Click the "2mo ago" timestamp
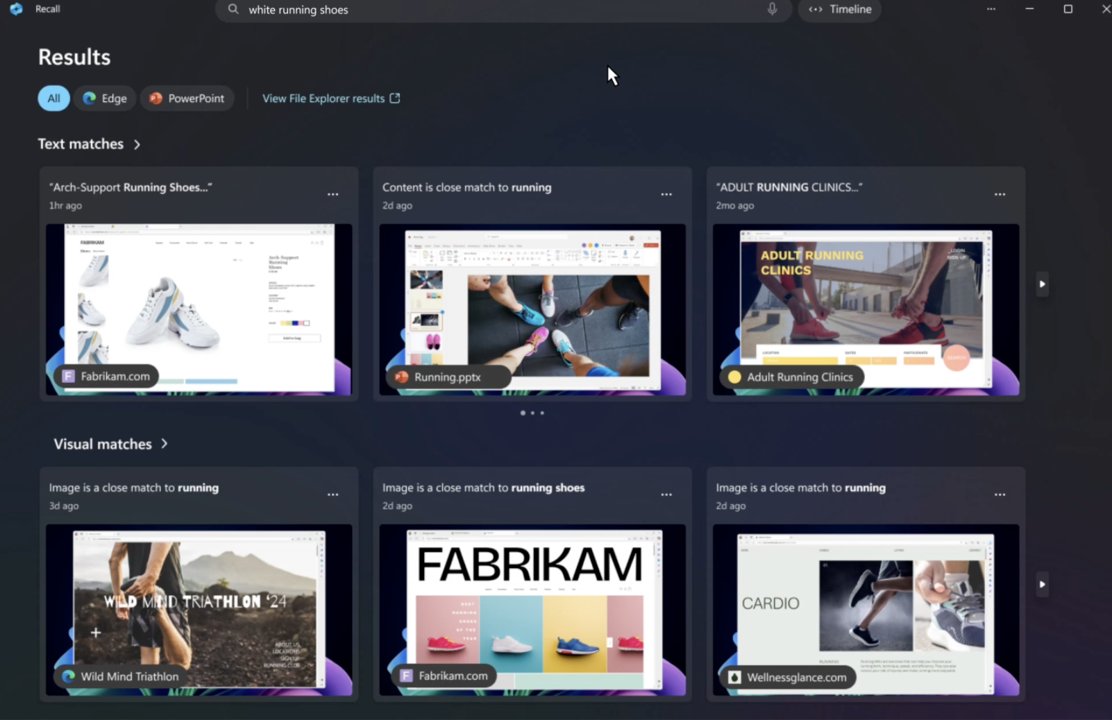 click(x=735, y=205)
